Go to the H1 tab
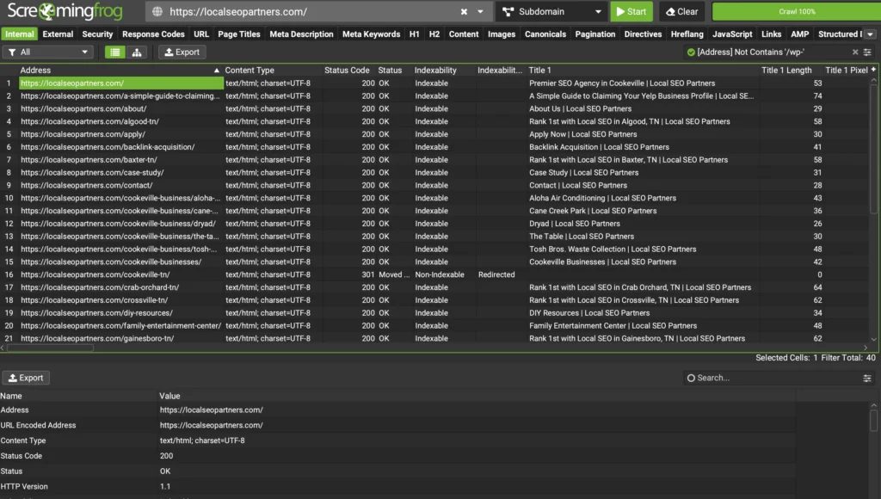881x499 pixels. (x=414, y=34)
